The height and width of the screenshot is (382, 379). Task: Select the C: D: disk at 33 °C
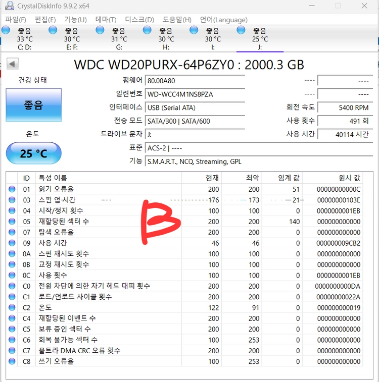pyautogui.click(x=24, y=38)
